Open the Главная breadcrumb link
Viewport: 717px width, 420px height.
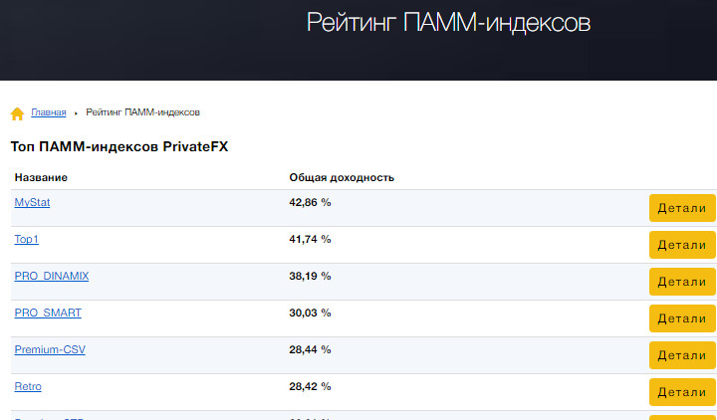49,112
